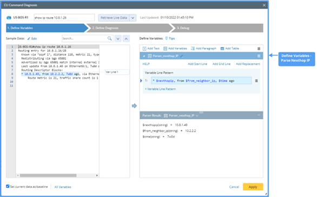Click the dialog resize grip corner
Screen dimensions: 317x197
266,194
